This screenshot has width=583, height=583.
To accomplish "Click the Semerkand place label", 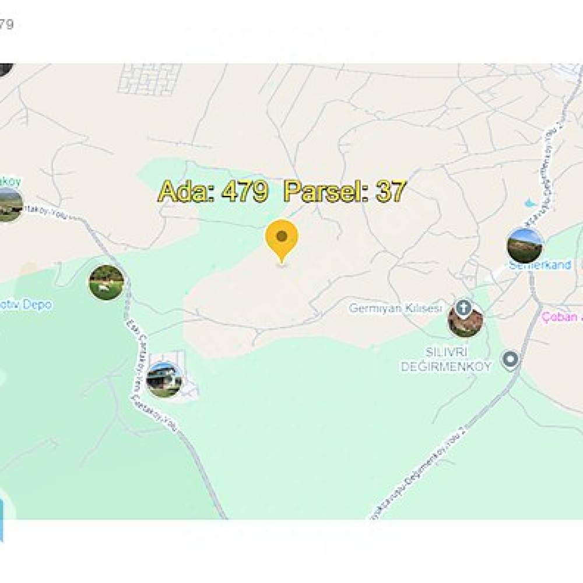I will tap(540, 265).
